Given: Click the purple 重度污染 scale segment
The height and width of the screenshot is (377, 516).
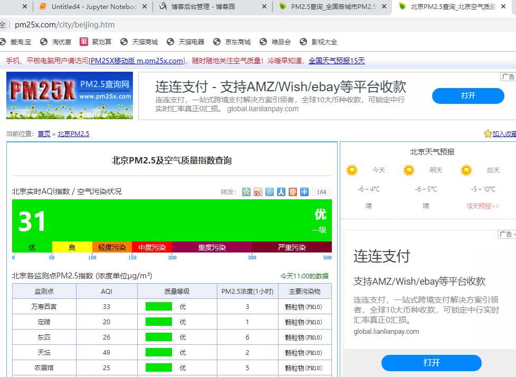Looking at the screenshot, I should coord(212,247).
